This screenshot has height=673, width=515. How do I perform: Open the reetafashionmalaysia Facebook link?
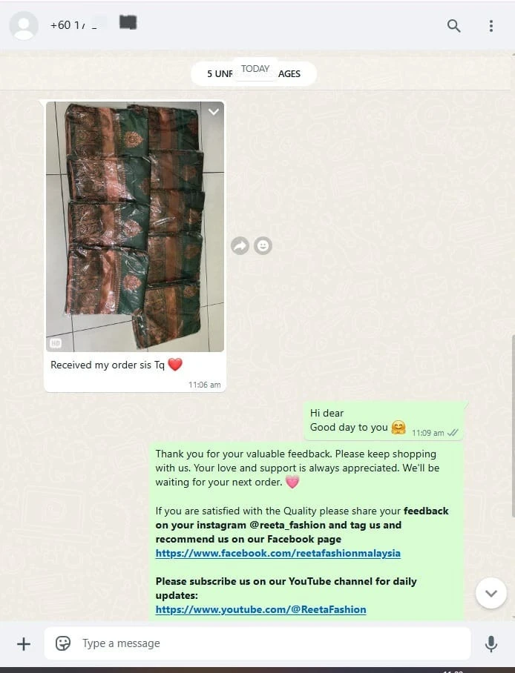278,553
